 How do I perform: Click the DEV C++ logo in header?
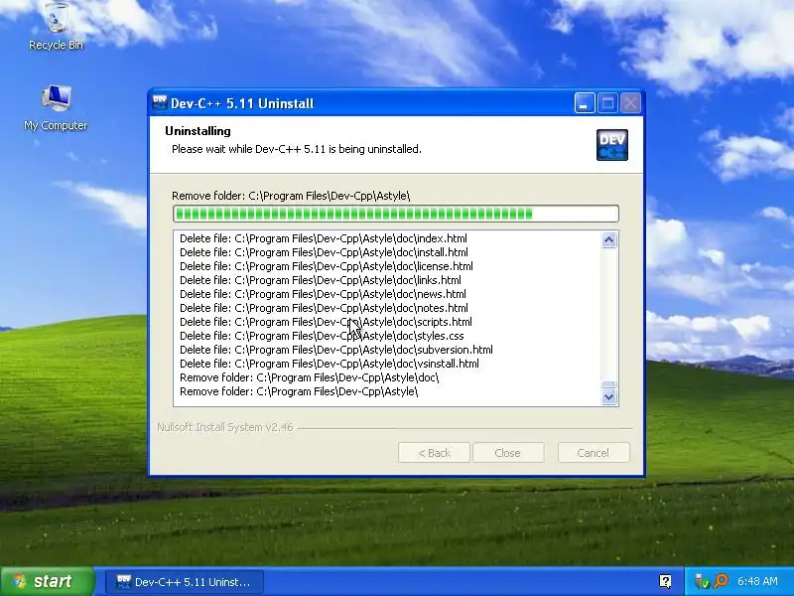coord(611,145)
